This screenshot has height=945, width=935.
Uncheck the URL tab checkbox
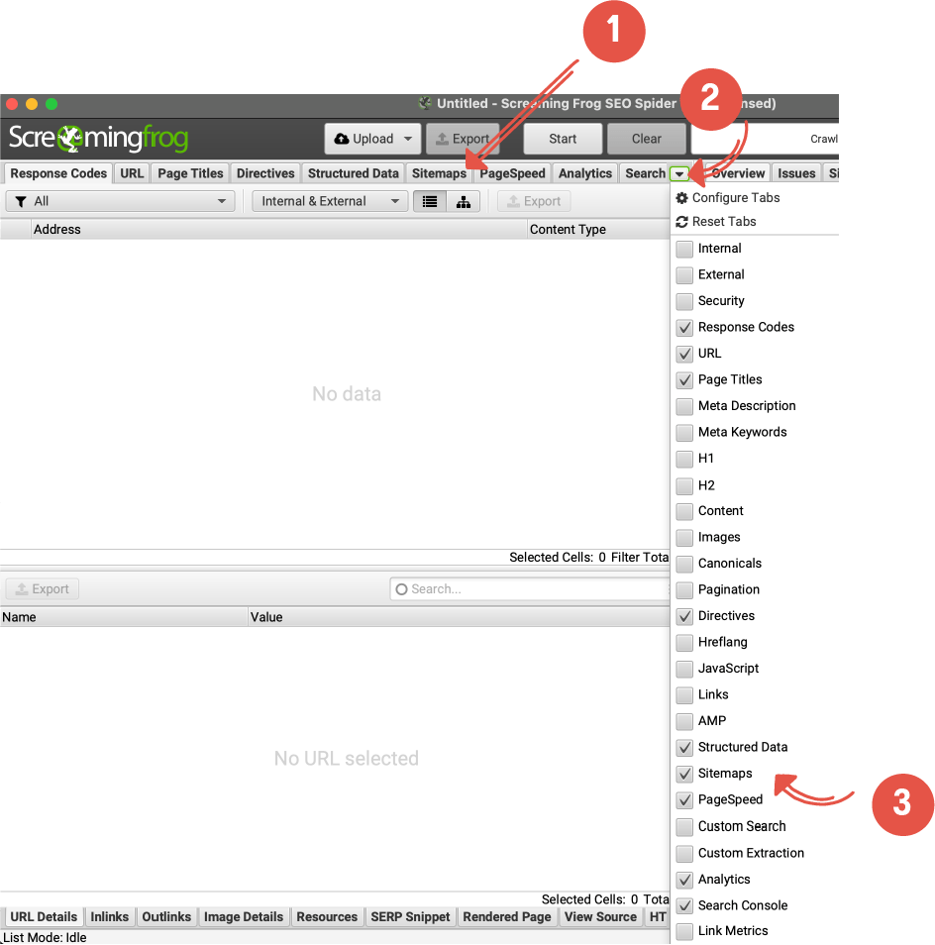pyautogui.click(x=684, y=354)
